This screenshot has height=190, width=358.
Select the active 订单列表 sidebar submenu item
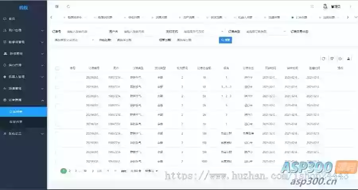click(23, 112)
